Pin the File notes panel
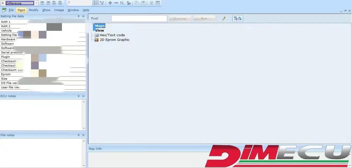 (79, 135)
